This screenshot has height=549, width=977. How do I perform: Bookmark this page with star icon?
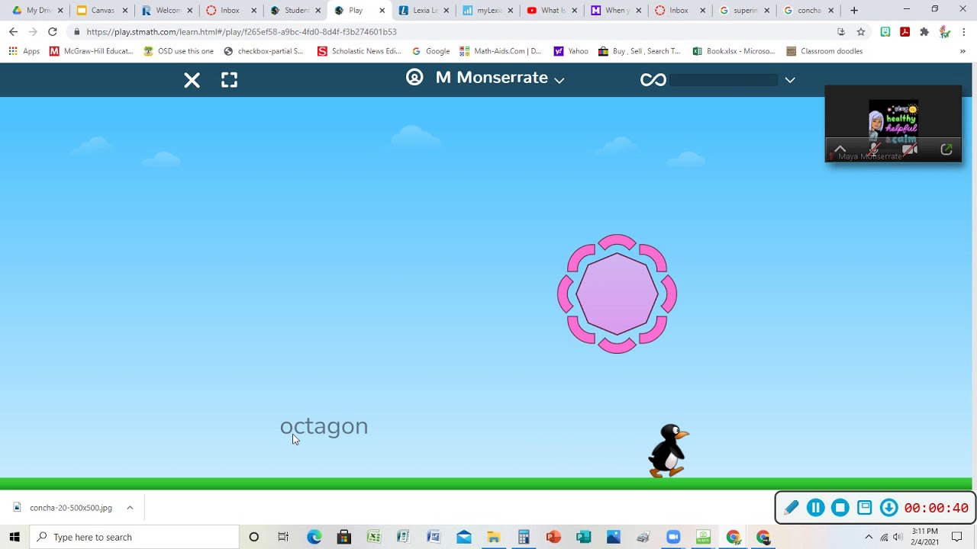coord(861,32)
